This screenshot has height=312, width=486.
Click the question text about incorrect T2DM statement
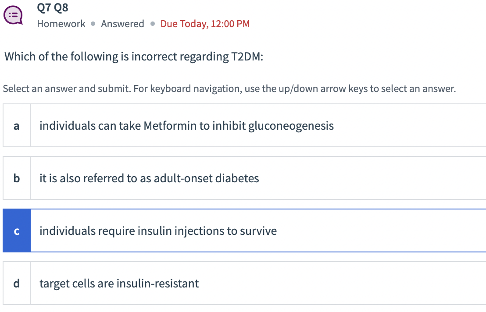pyautogui.click(x=134, y=57)
